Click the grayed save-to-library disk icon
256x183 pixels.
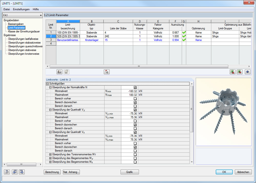point(66,72)
